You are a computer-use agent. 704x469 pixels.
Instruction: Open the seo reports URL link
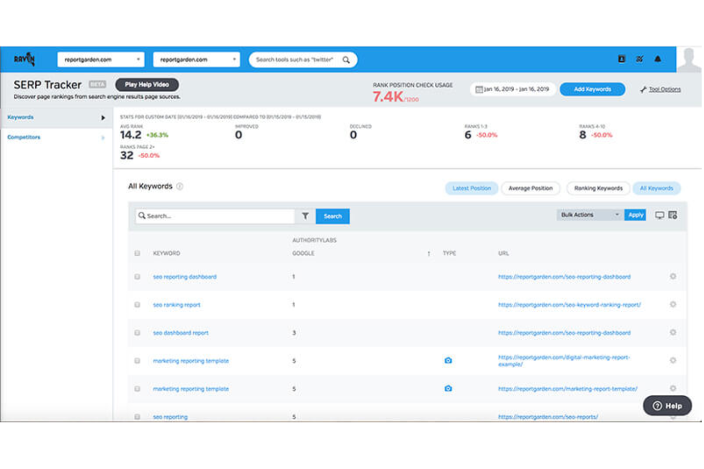[548, 416]
